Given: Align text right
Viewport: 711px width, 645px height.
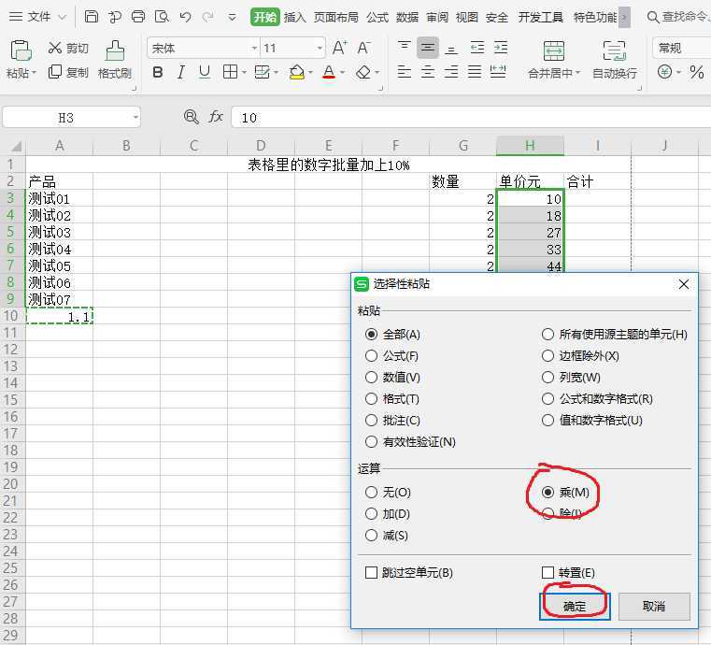Looking at the screenshot, I should (x=451, y=72).
